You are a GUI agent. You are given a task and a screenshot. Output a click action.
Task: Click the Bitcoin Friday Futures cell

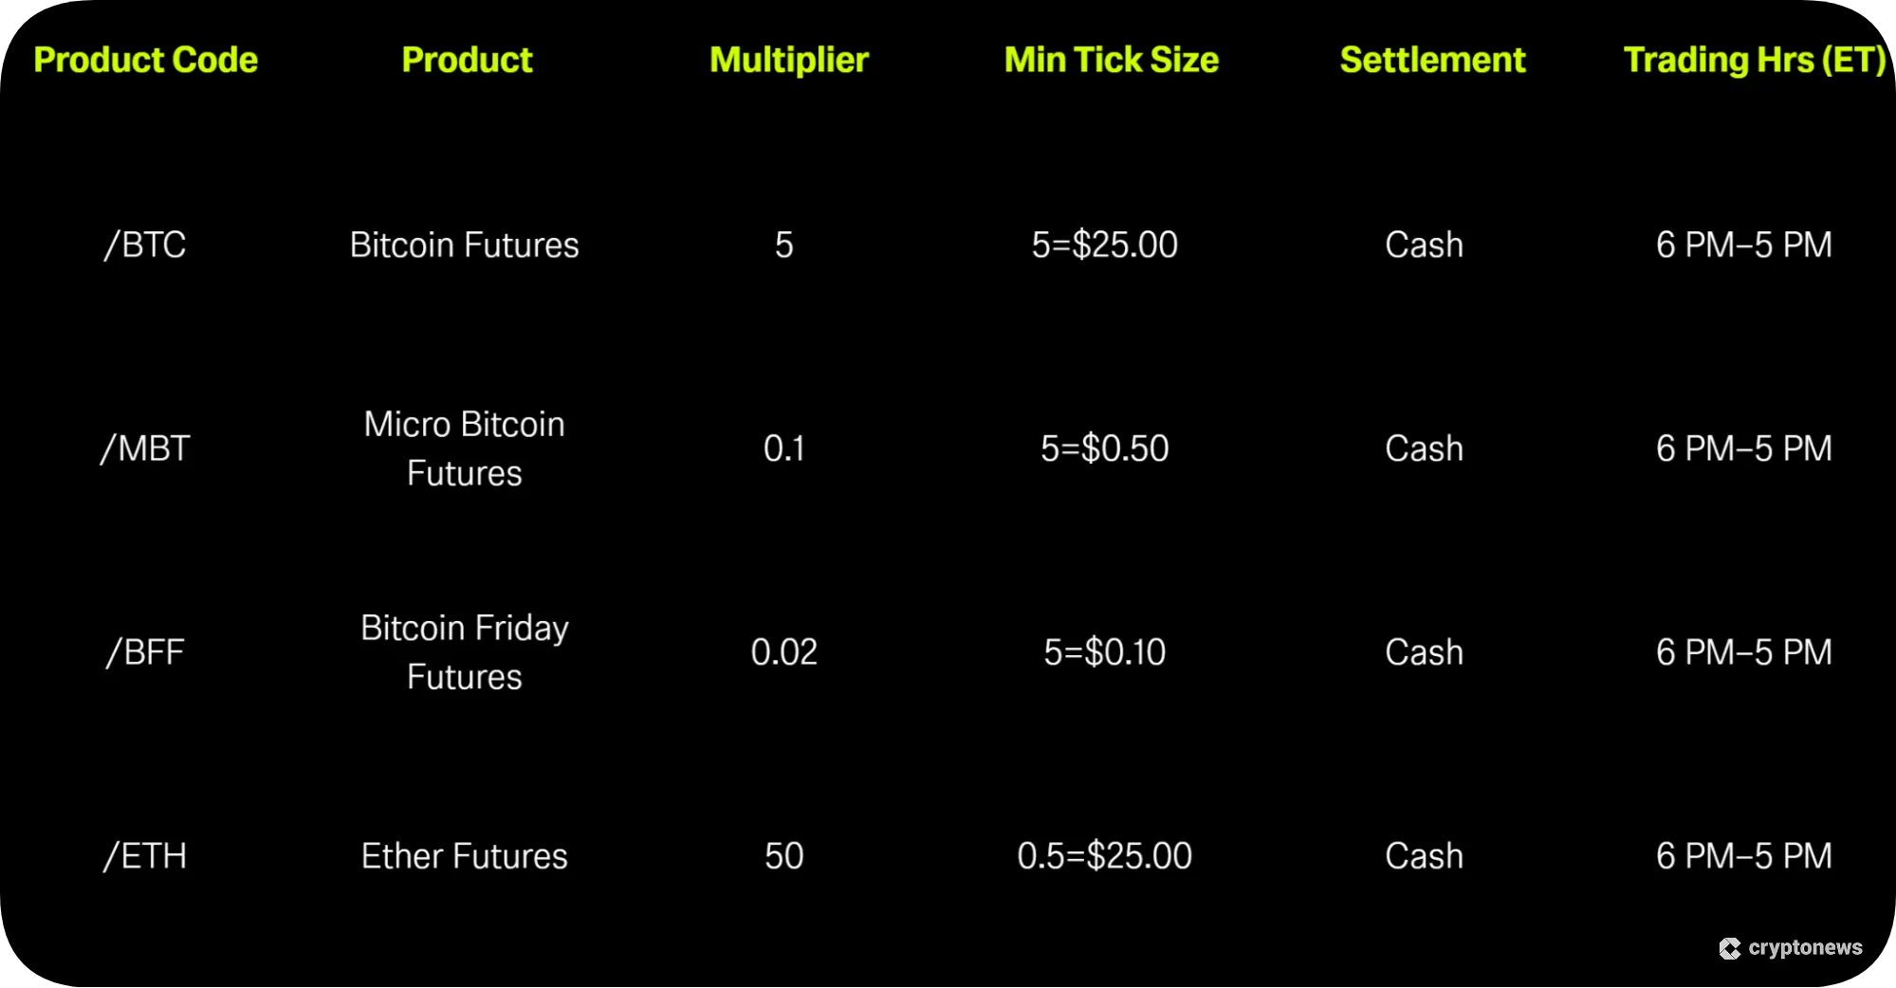point(464,652)
